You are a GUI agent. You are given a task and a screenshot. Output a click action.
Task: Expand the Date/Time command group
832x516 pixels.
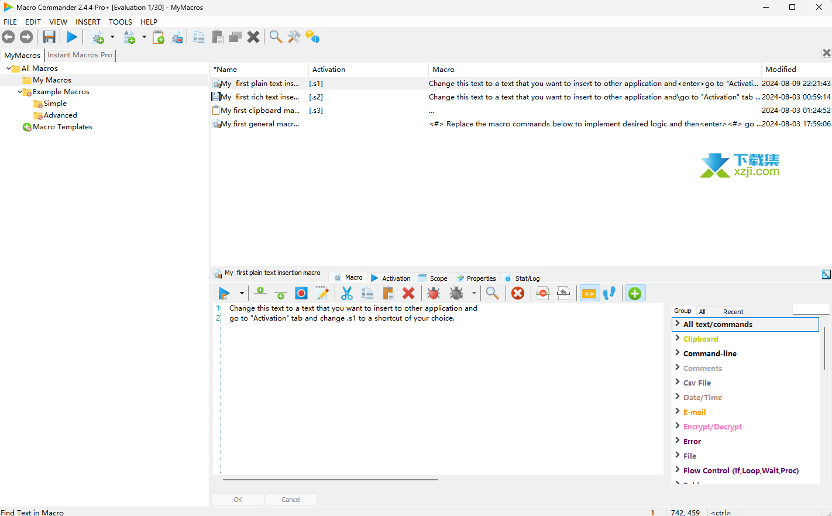678,397
